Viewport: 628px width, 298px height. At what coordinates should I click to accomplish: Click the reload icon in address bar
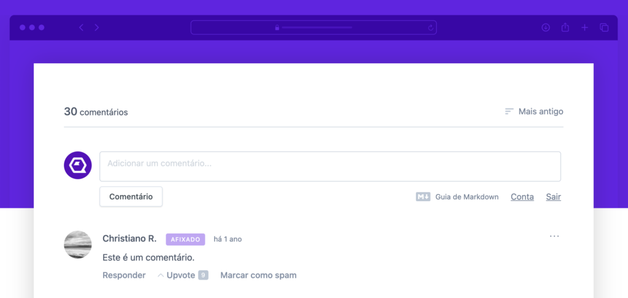point(431,28)
